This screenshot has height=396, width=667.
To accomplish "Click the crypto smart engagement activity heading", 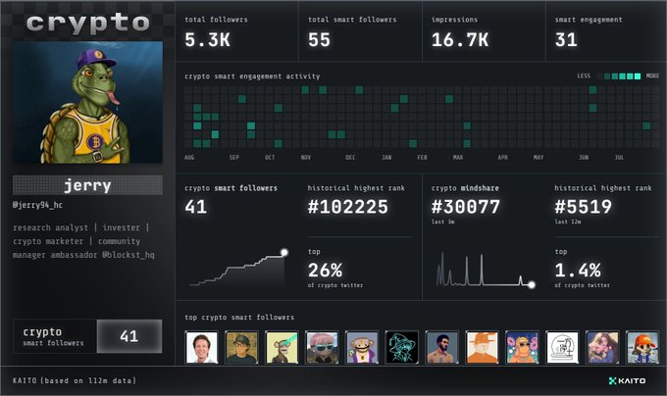I will click(252, 76).
